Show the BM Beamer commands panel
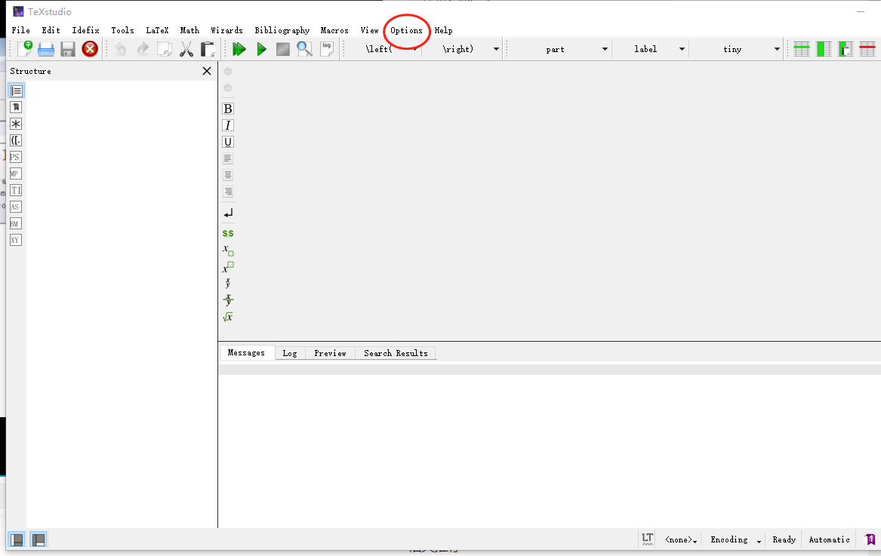Image resolution: width=881 pixels, height=556 pixels. coord(16,223)
